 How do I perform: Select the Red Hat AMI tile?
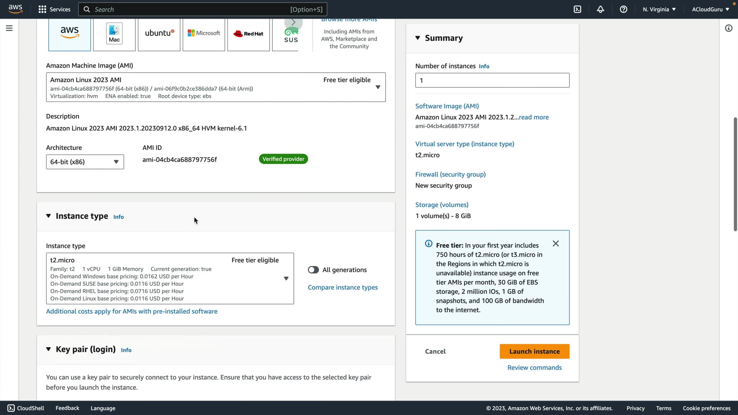coord(248,34)
